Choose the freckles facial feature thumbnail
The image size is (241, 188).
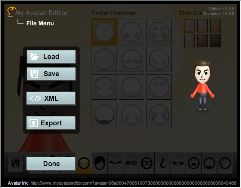point(104,59)
